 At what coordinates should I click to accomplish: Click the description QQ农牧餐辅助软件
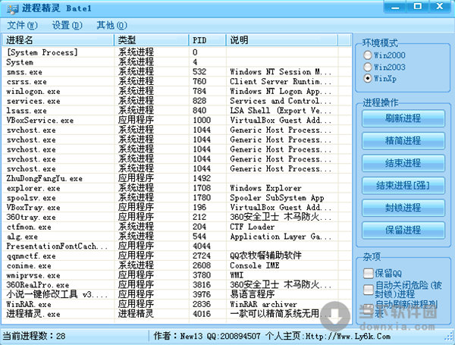[x=266, y=256]
